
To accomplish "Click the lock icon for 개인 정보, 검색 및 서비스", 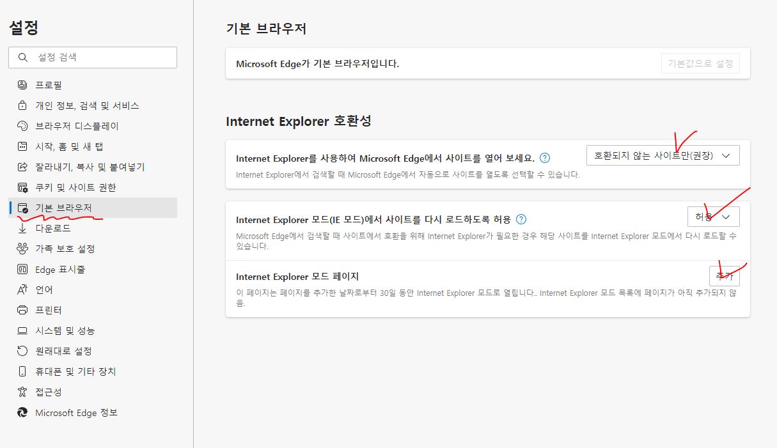I will point(23,105).
